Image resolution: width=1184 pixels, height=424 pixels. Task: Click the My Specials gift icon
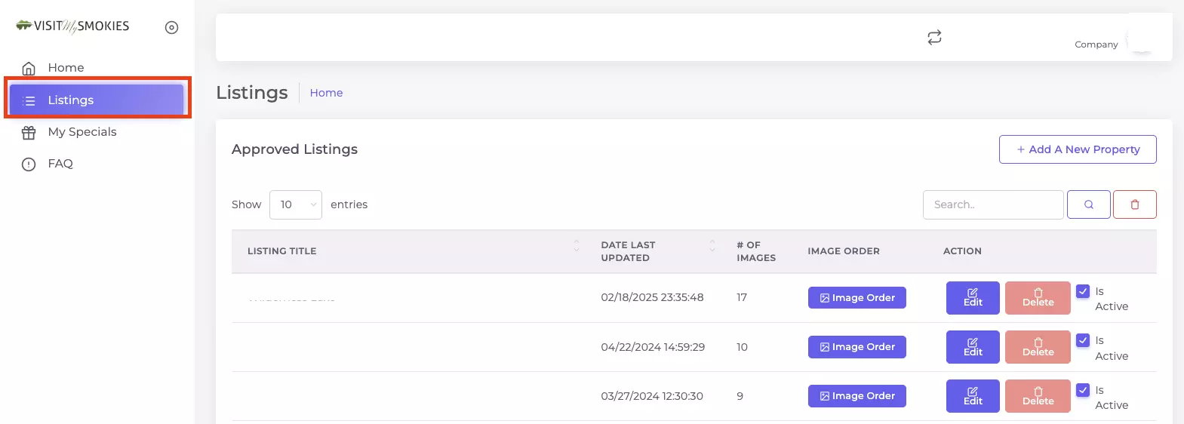coord(29,133)
